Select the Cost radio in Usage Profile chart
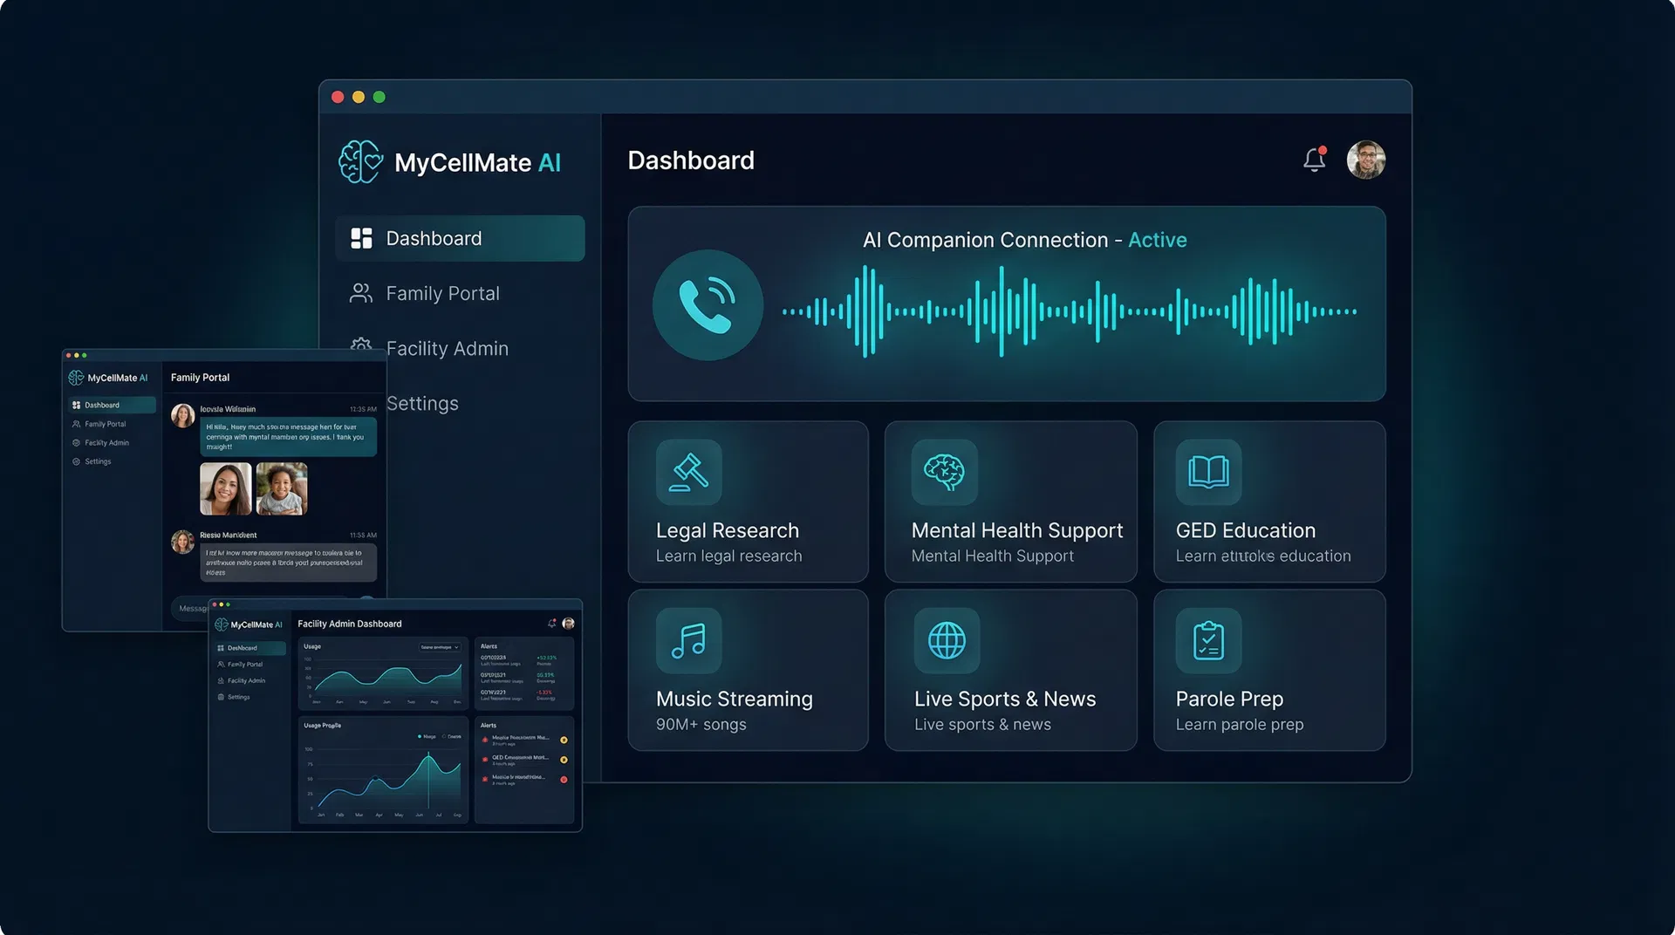1675x935 pixels. [443, 736]
